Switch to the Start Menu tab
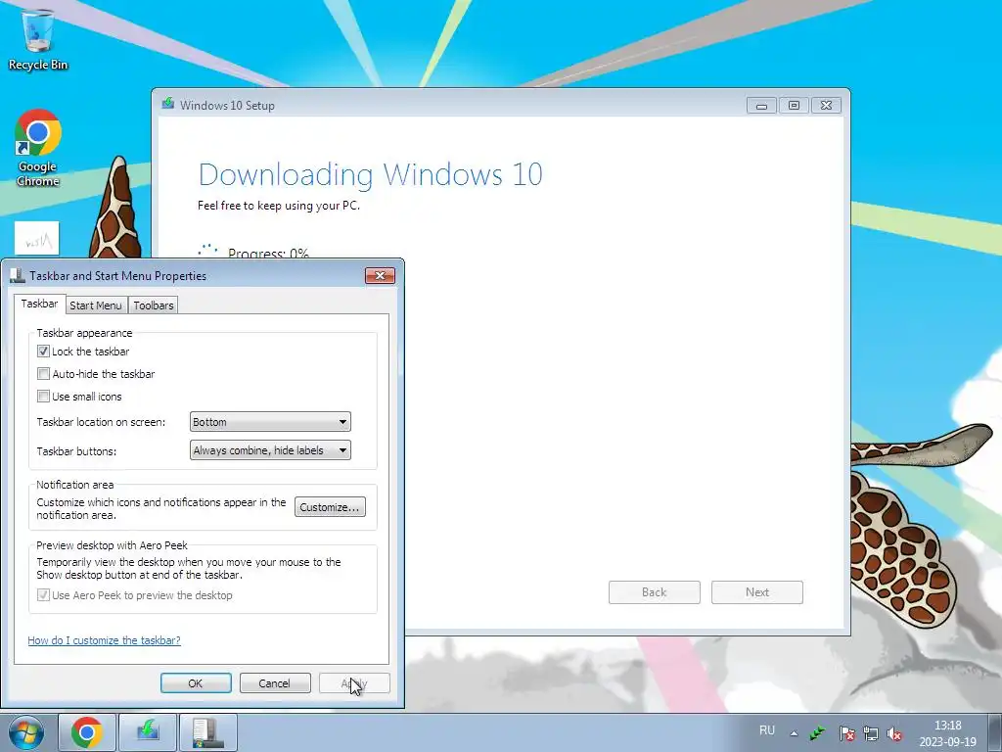This screenshot has width=1002, height=752. [96, 305]
